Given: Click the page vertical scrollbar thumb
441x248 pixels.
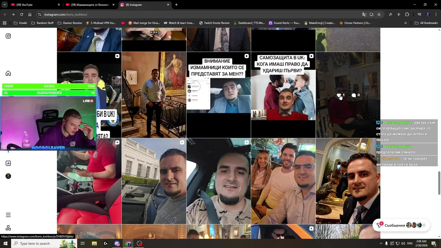Looking at the screenshot, I should click(x=439, y=183).
